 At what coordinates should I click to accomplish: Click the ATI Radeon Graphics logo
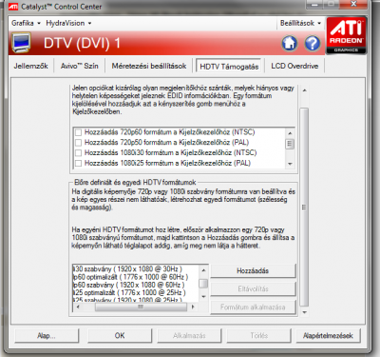point(346,35)
